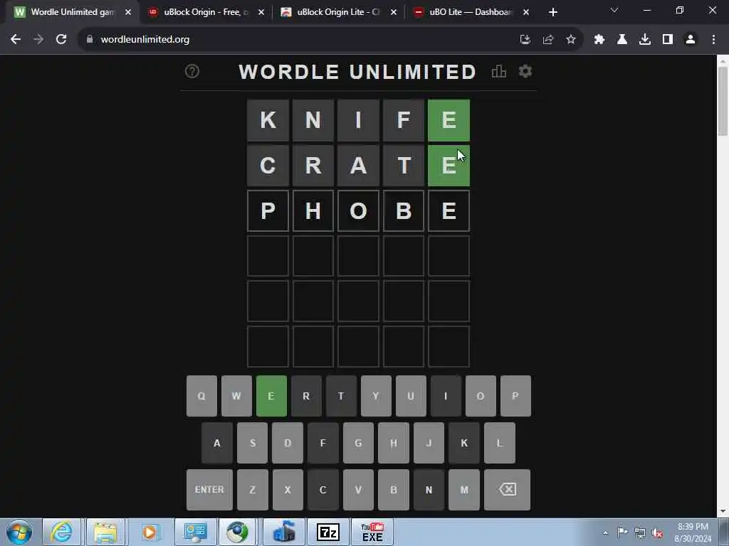Tap the M key on the keyboard

pyautogui.click(x=464, y=489)
